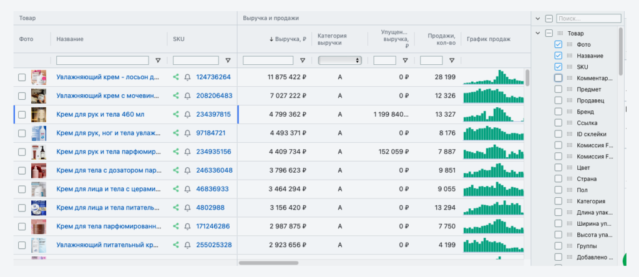Viewport: 639px width, 277px height.
Task: Collapse the Товар group in column list
Action: (538, 33)
